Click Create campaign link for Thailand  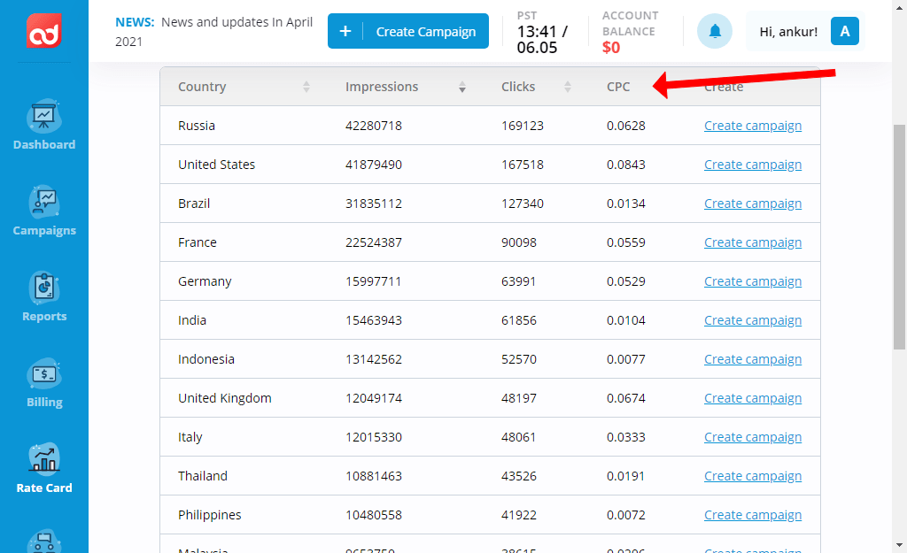click(x=752, y=476)
